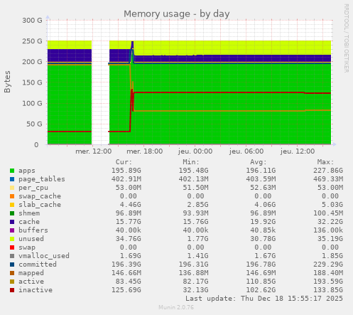Click page_tables max value 469.33M
353x315 pixels.
click(x=328, y=179)
